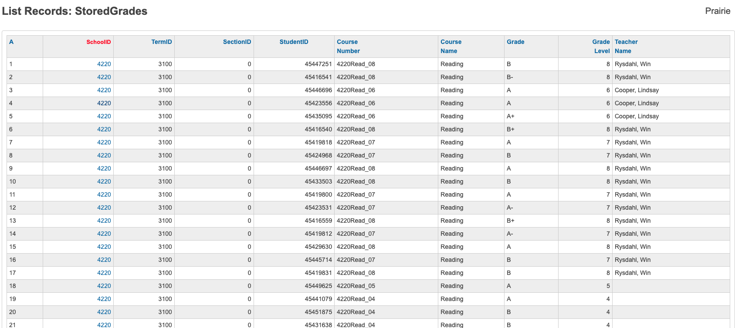Image resolution: width=735 pixels, height=328 pixels.
Task: Select StudentID 45419800 cell
Action: click(x=294, y=194)
